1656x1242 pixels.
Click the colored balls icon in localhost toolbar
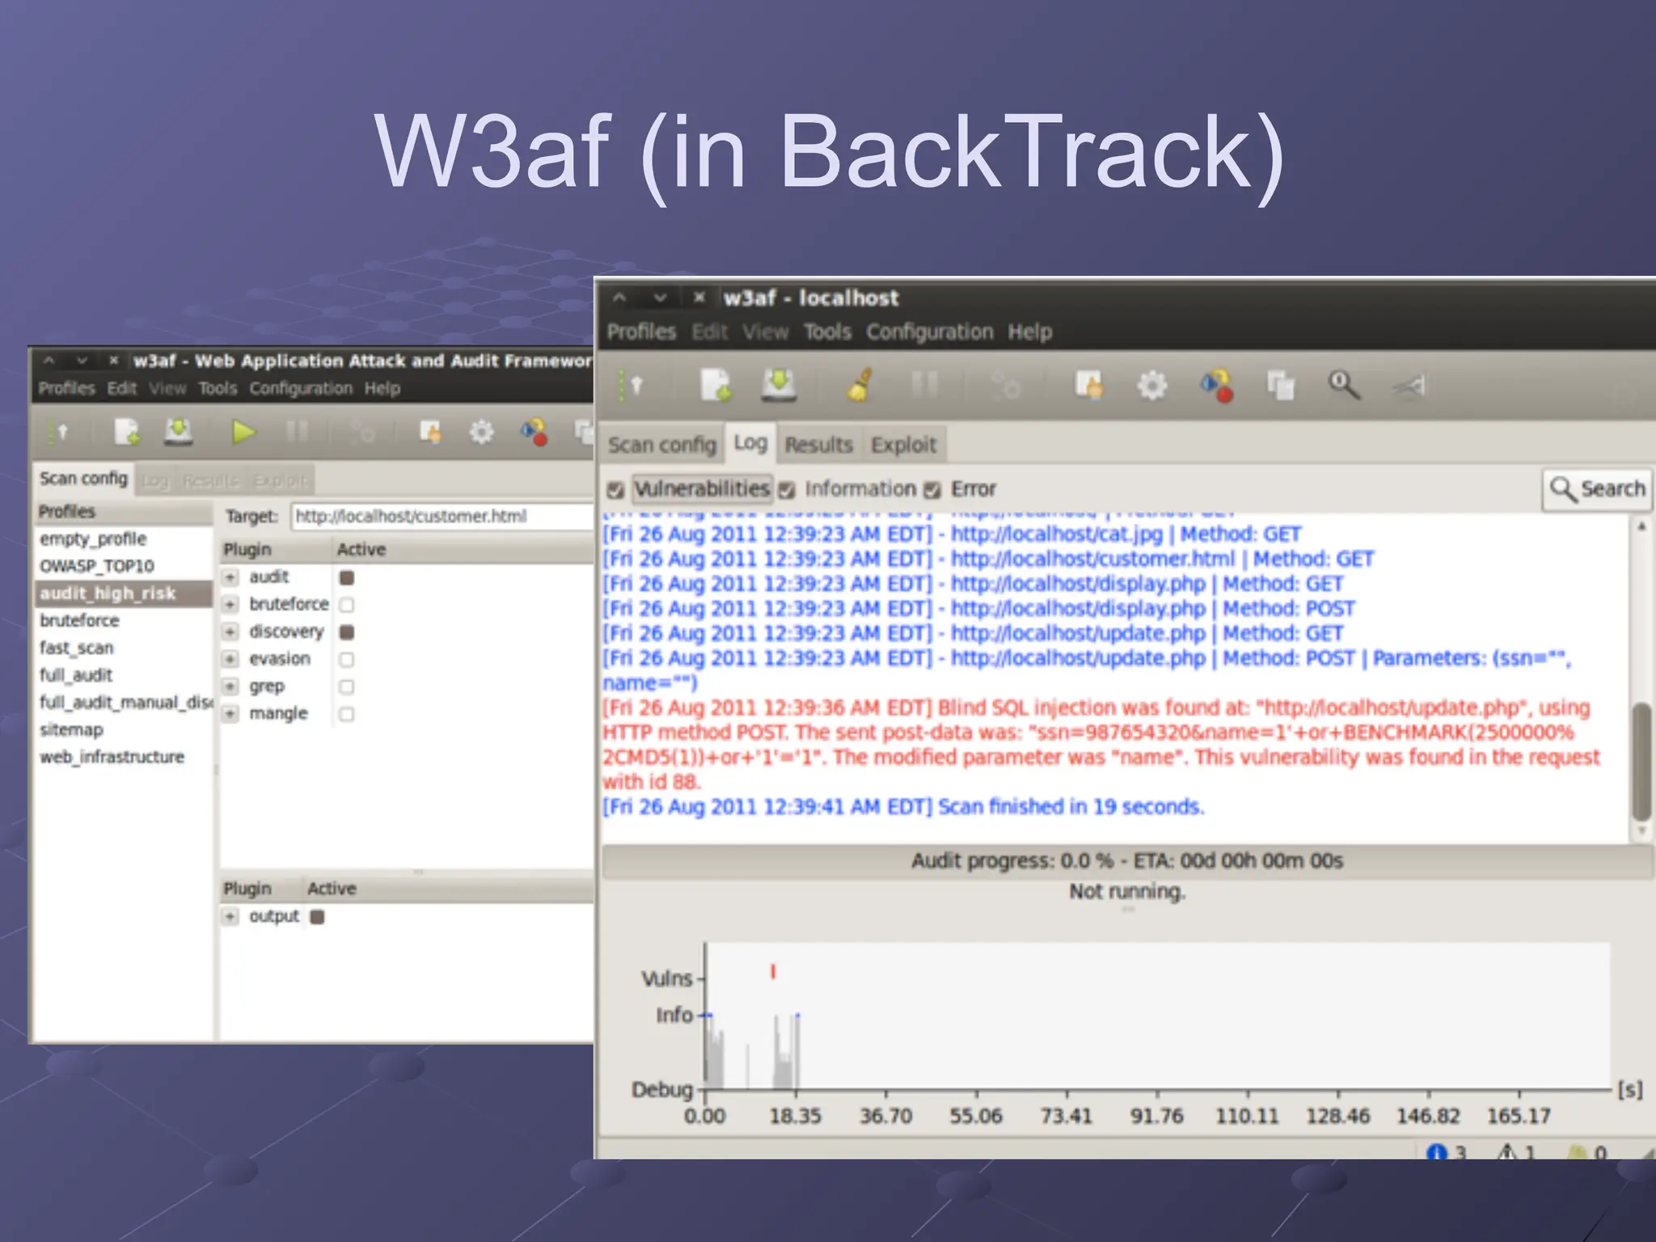point(1216,385)
